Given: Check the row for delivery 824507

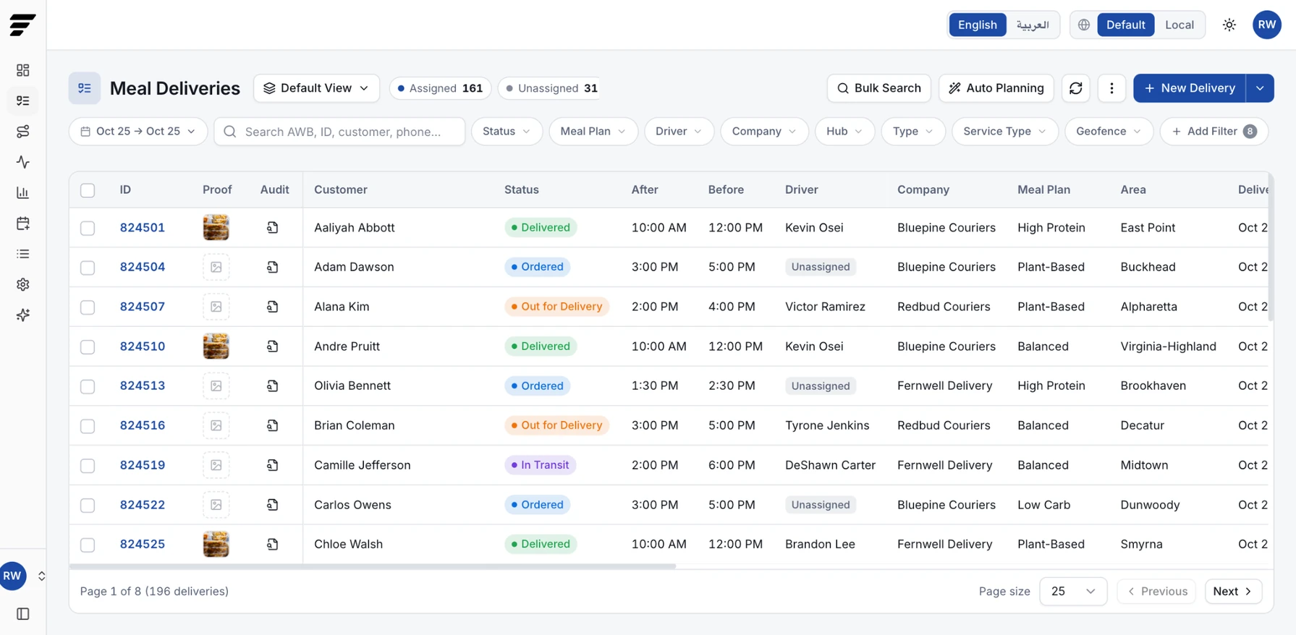Looking at the screenshot, I should 88,307.
